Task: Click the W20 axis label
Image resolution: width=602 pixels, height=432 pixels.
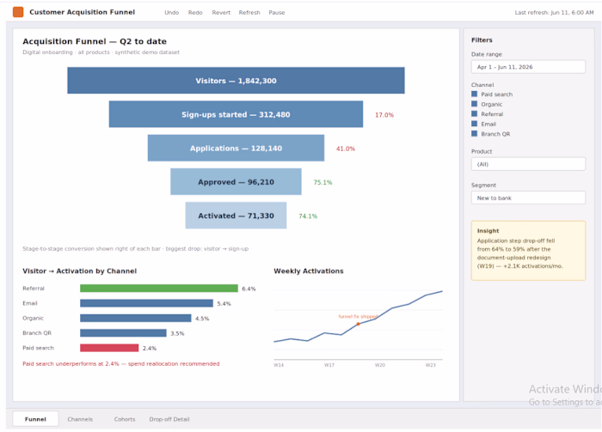Action: click(380, 365)
